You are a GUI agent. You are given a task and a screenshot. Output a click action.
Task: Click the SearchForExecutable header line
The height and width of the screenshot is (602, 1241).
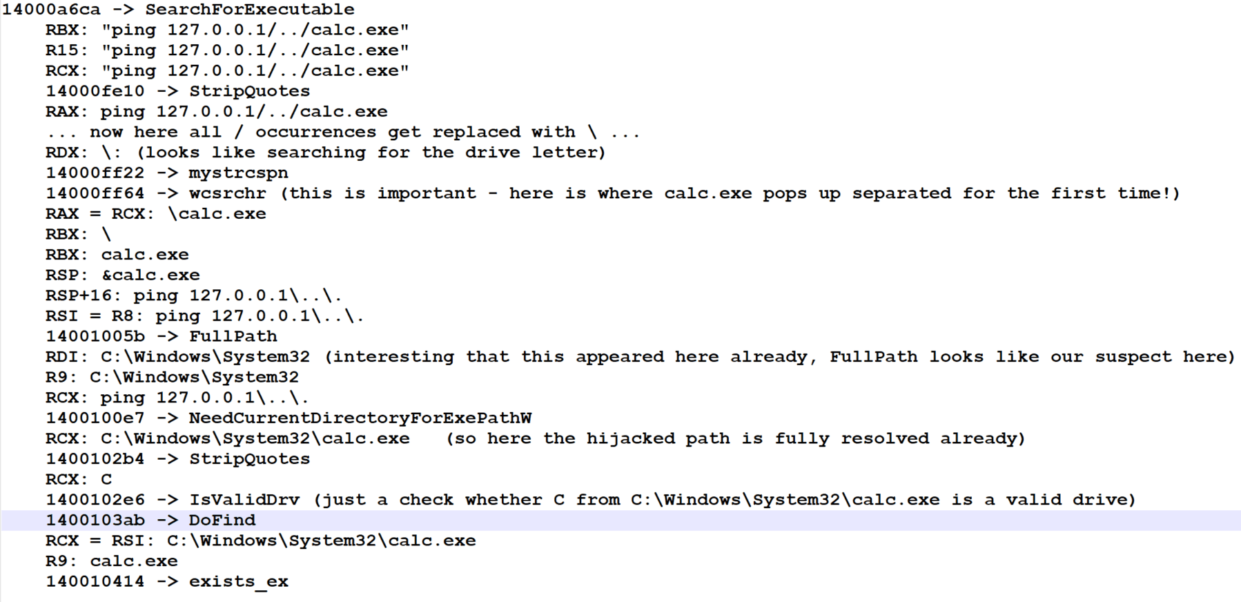coord(179,10)
